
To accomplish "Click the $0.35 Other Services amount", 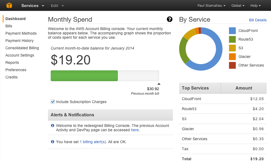I will (258, 139).
